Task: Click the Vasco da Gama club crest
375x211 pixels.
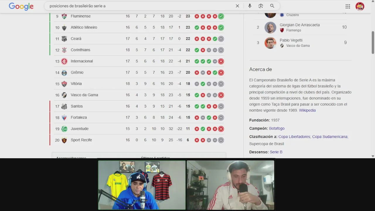Action: pyautogui.click(x=64, y=95)
